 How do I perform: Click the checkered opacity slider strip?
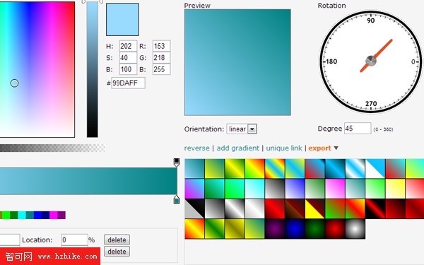coord(52,148)
